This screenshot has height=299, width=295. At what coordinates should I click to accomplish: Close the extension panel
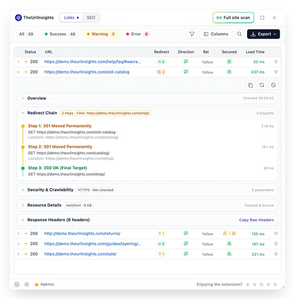click(x=274, y=18)
